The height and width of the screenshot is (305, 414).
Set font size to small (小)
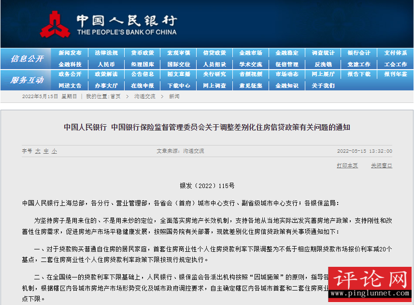55,151
